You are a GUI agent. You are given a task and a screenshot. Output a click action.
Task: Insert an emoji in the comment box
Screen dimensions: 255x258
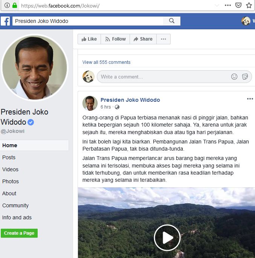234,77
